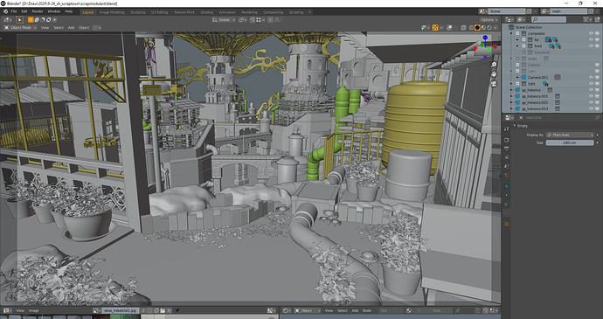603x319 pixels.
Task: Switch to wireframe viewport shading
Action: 472,27
